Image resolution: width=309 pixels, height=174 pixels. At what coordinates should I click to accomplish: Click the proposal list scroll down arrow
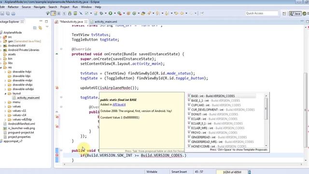pos(266,145)
